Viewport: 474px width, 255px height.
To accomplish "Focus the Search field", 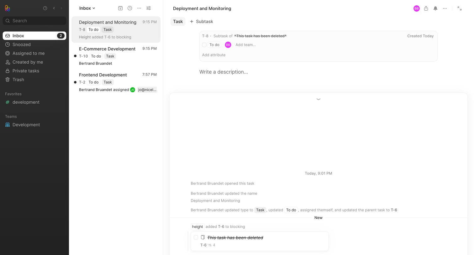I will [x=34, y=21].
